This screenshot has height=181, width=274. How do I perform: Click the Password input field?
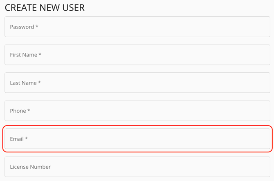(x=137, y=27)
